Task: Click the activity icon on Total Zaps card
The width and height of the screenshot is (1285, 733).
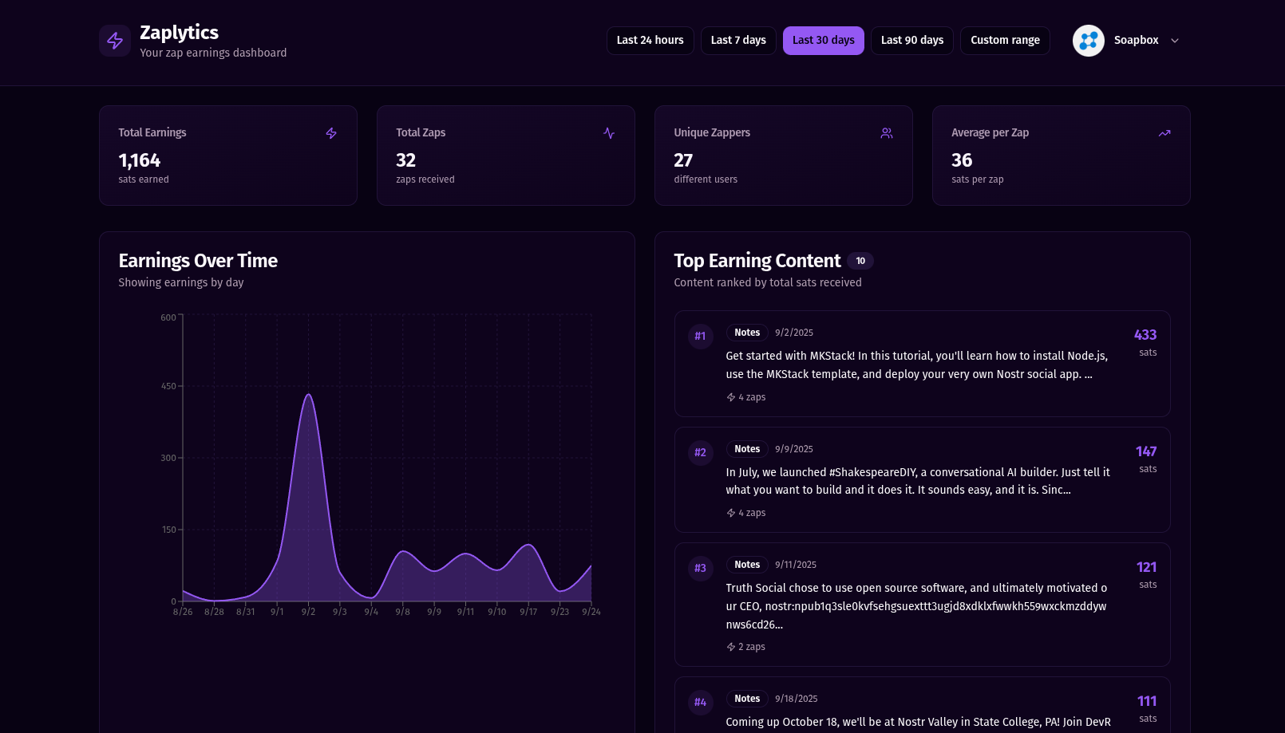Action: pyautogui.click(x=609, y=133)
